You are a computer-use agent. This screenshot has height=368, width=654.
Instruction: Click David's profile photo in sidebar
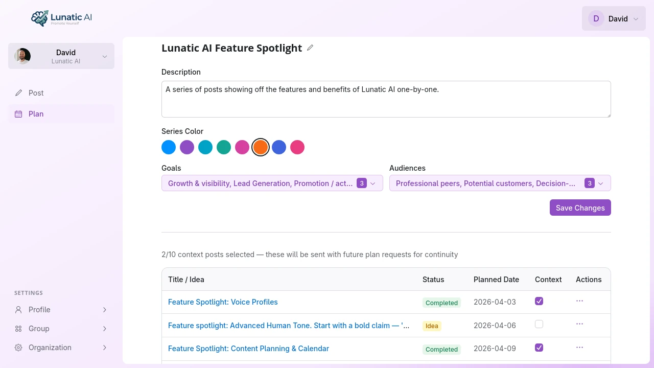click(22, 56)
